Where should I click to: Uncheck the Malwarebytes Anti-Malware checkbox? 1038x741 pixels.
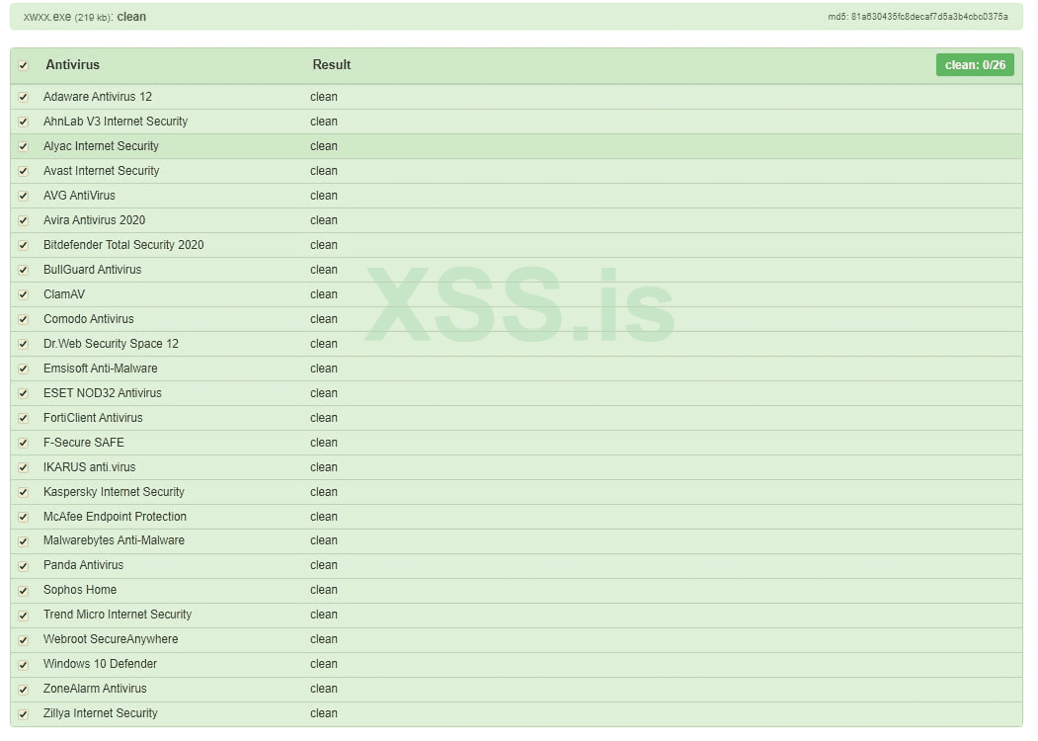[x=23, y=541]
